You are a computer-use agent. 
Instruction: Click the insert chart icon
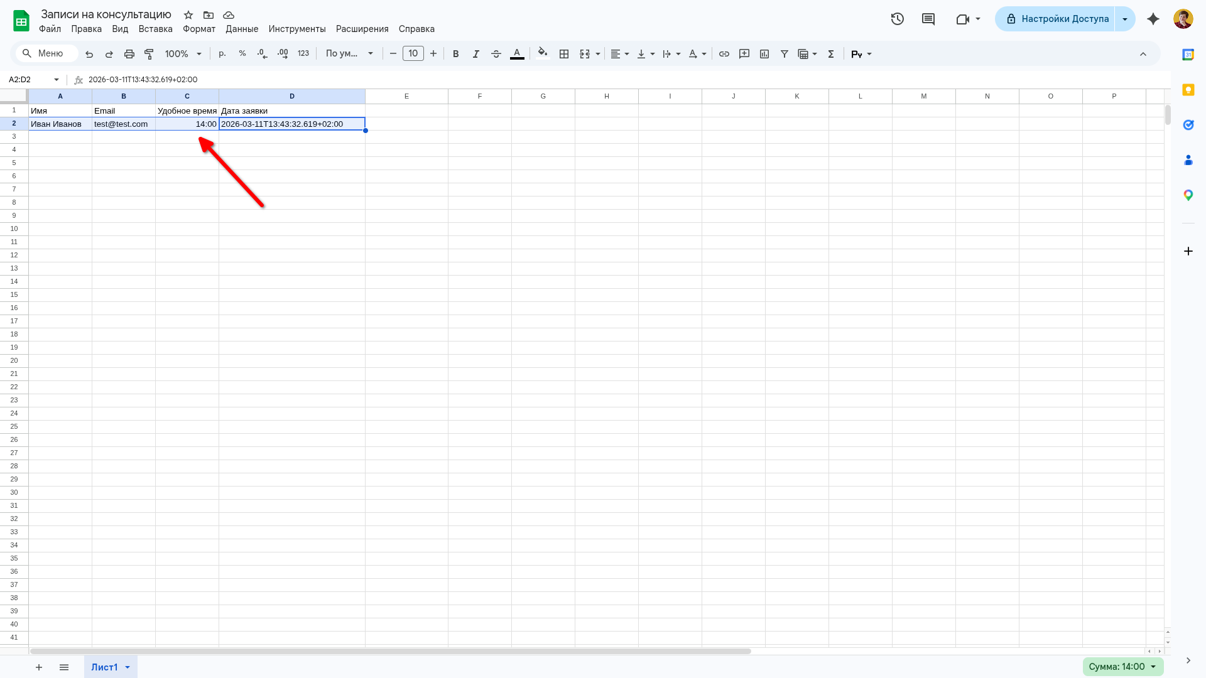(x=764, y=54)
